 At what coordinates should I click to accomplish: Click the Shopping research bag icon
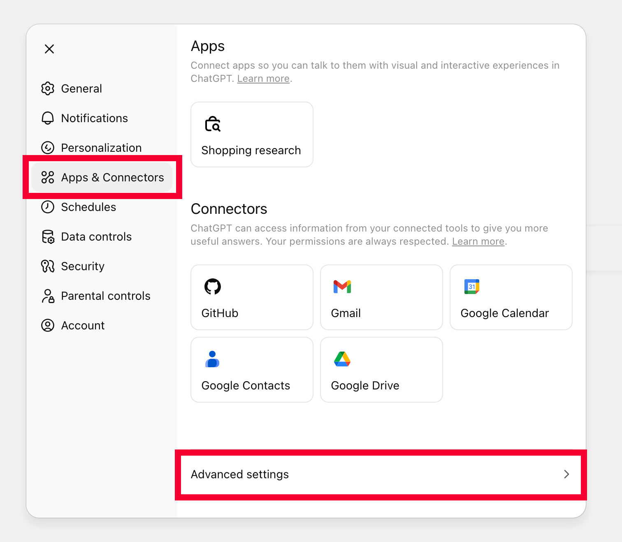[x=213, y=124]
